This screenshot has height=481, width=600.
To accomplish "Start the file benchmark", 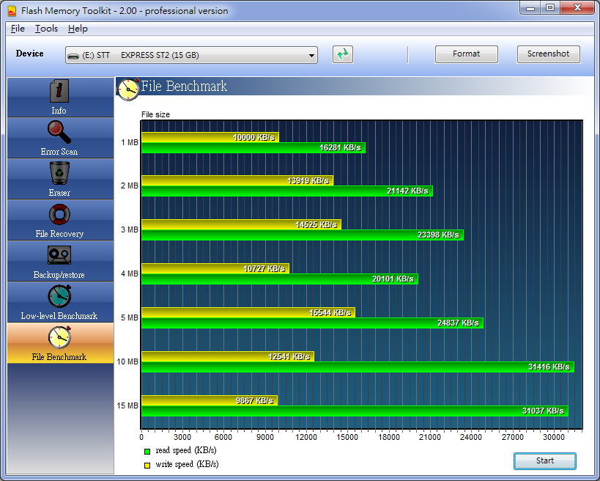I will pos(544,460).
